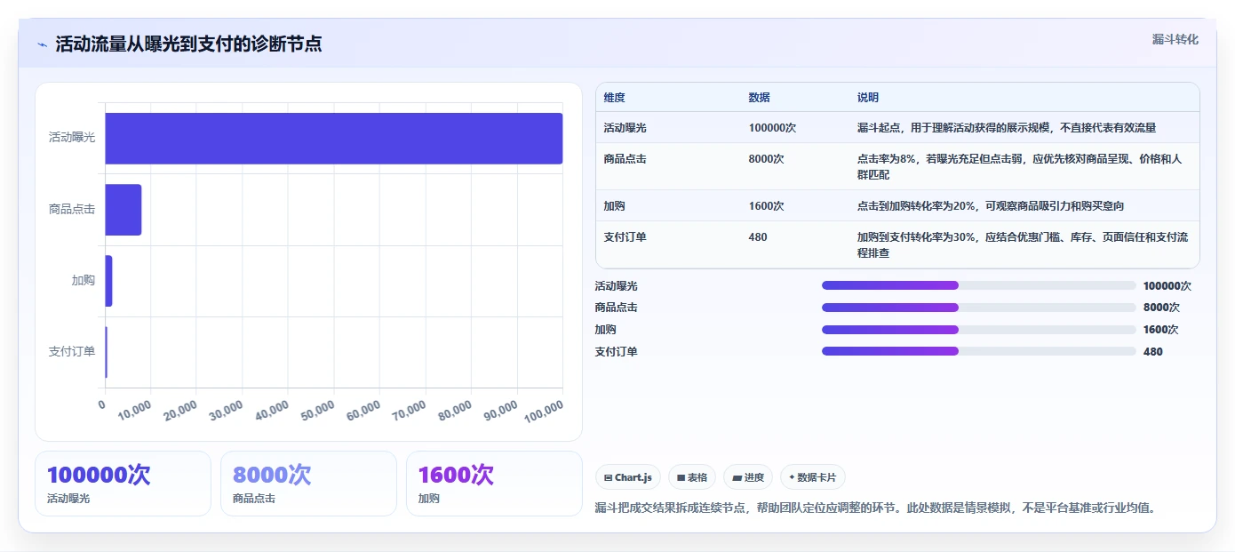Click the 30,000 tick on the chart axis
The width and height of the screenshot is (1235, 552).
tap(227, 410)
